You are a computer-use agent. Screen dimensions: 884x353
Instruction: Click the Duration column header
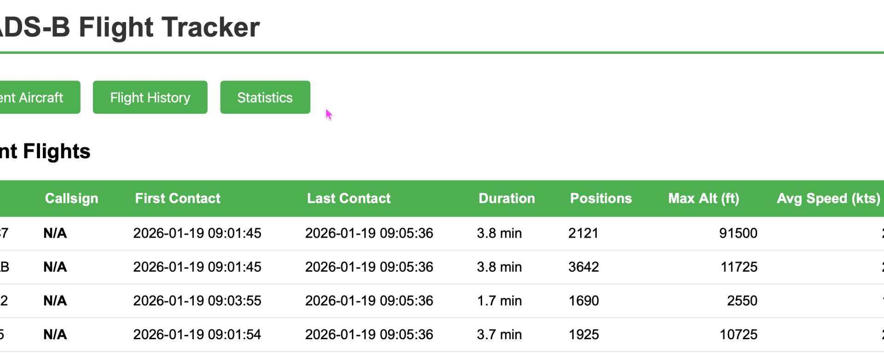tap(506, 199)
